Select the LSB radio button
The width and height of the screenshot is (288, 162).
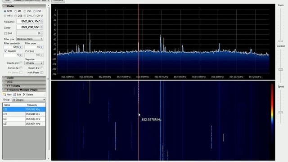(25, 11)
